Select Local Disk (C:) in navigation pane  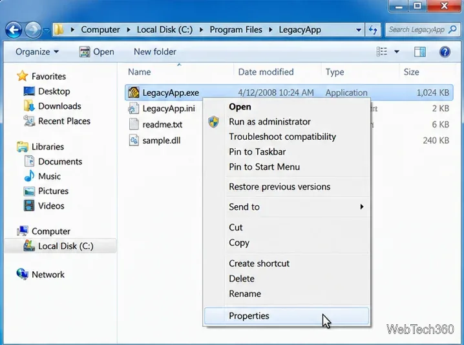[60, 246]
